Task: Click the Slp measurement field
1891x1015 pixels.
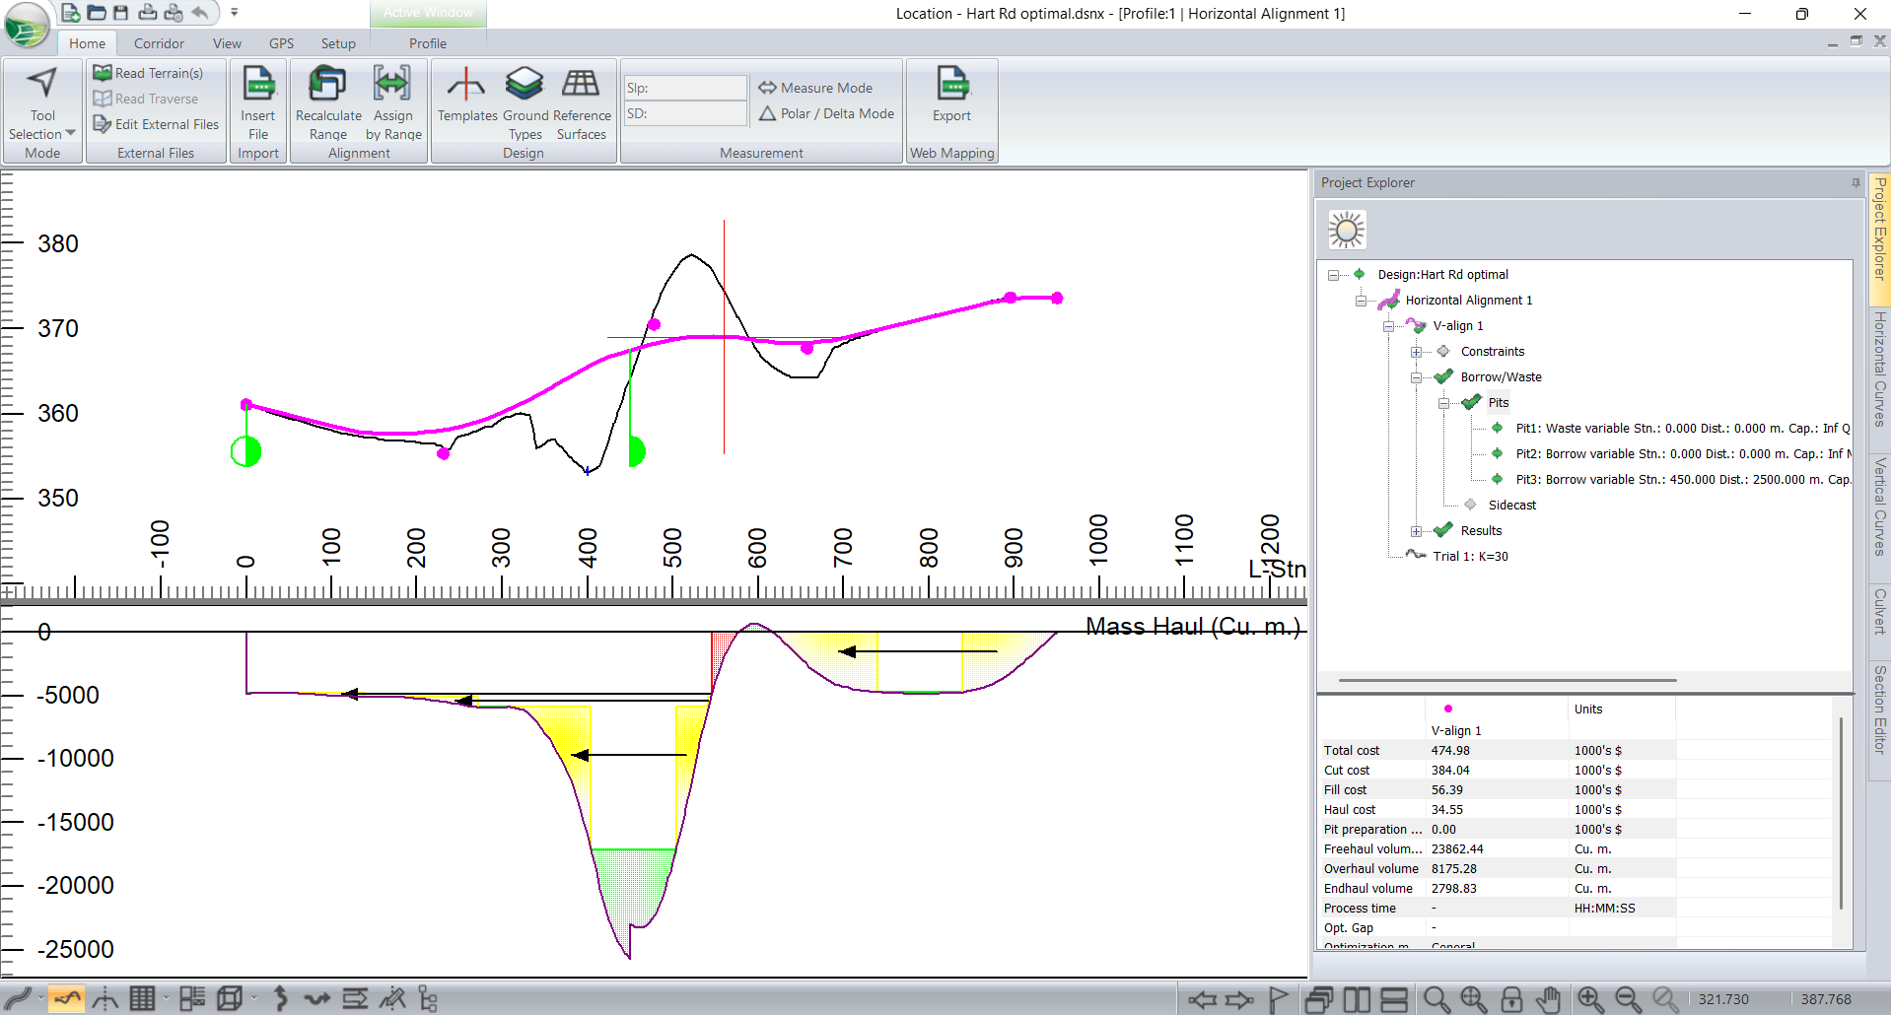Action: (685, 88)
